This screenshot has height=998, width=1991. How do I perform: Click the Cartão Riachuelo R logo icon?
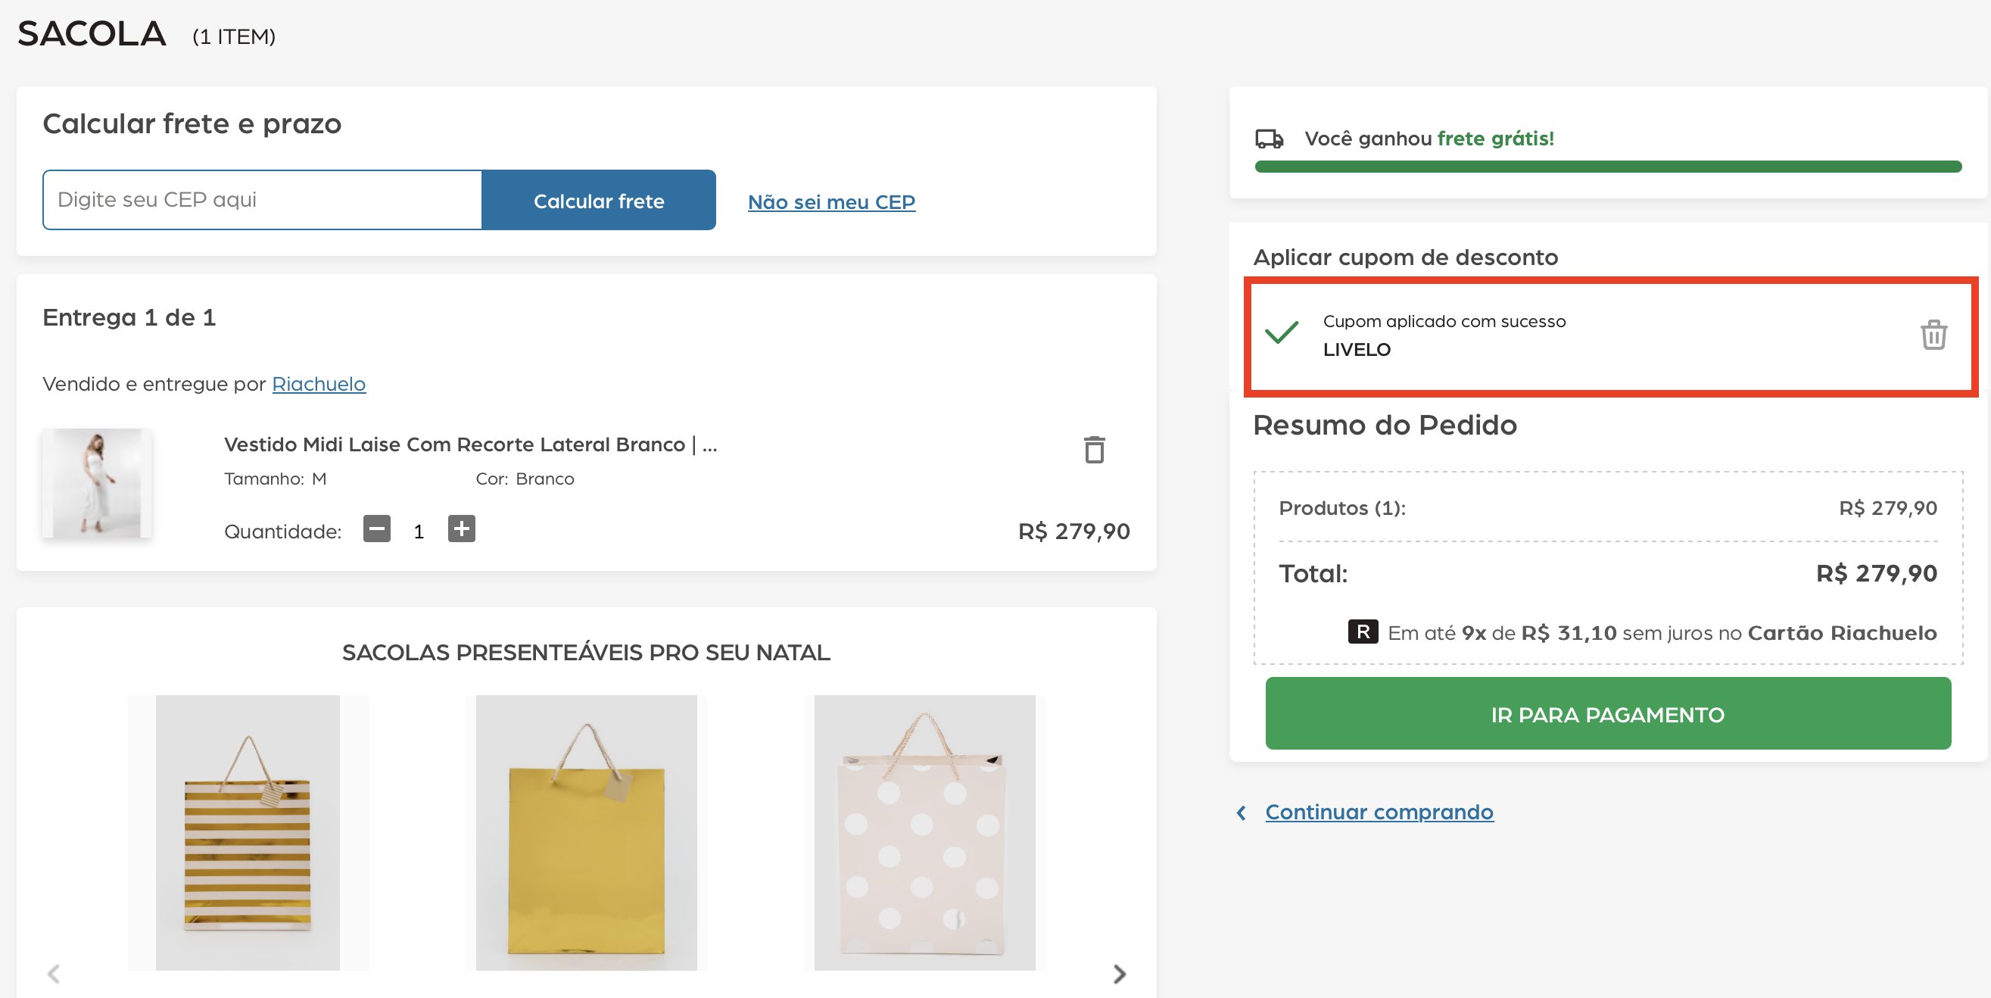coord(1363,632)
